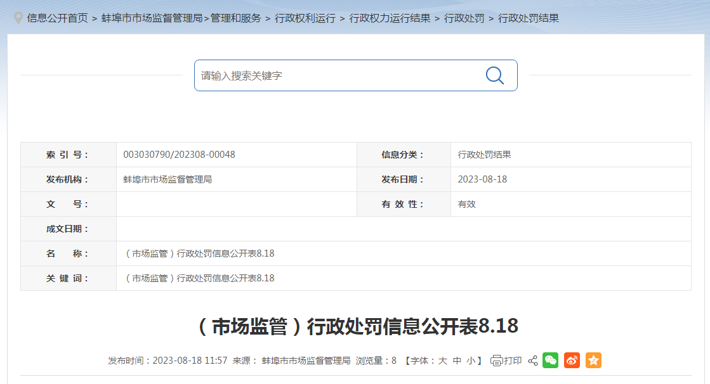Open 行政权利运行 breadcrumb link

tap(305, 18)
